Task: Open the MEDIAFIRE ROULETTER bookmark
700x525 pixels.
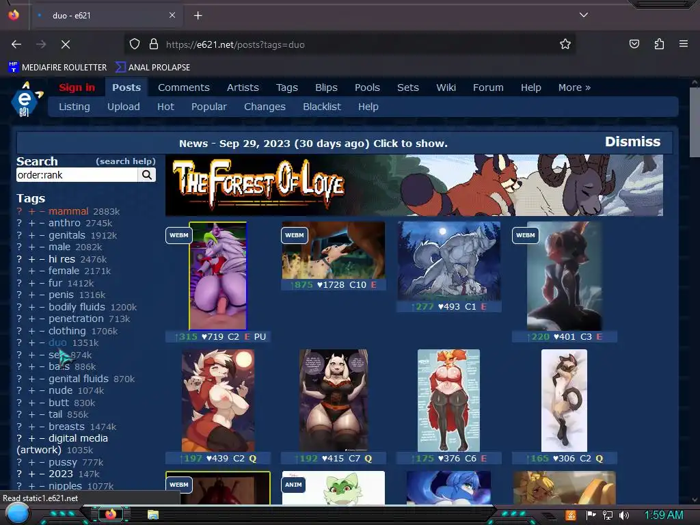Action: (x=57, y=68)
